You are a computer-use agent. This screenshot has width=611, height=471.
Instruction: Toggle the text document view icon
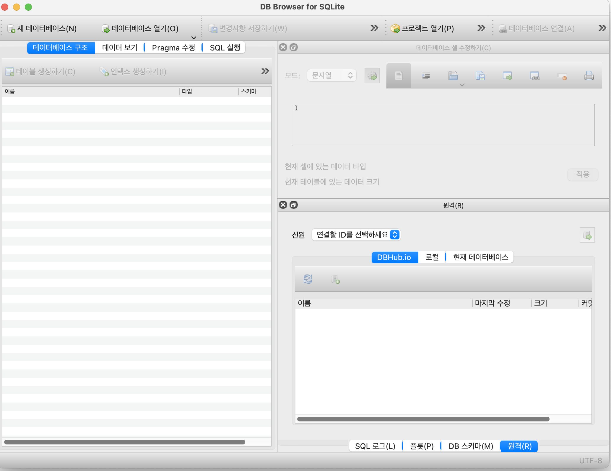pyautogui.click(x=399, y=76)
